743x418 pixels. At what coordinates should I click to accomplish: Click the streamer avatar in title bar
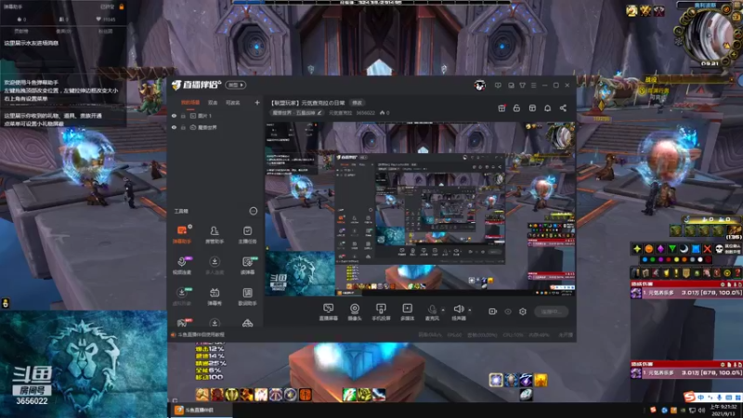coord(479,85)
